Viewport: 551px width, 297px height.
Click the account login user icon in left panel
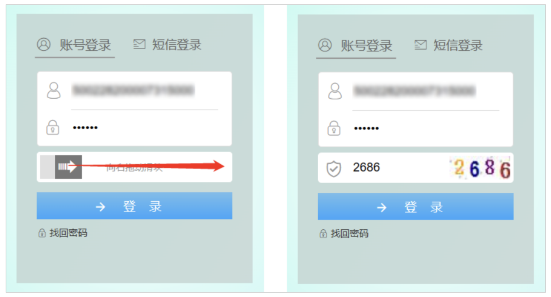44,44
